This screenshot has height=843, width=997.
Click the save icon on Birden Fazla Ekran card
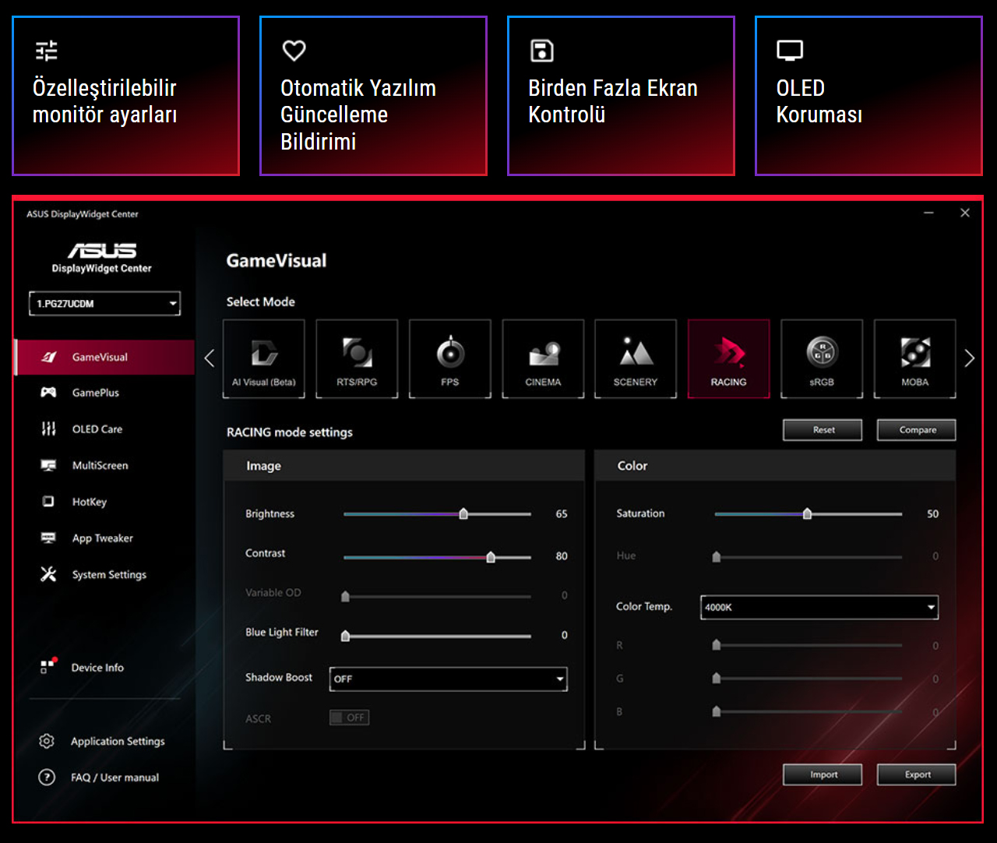coord(541,51)
